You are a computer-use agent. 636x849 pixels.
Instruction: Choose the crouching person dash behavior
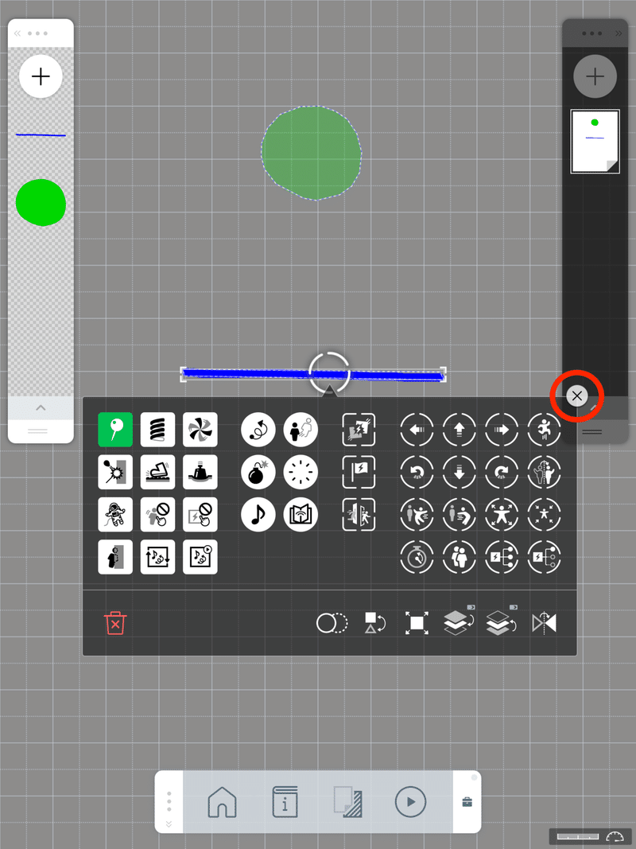(460, 514)
